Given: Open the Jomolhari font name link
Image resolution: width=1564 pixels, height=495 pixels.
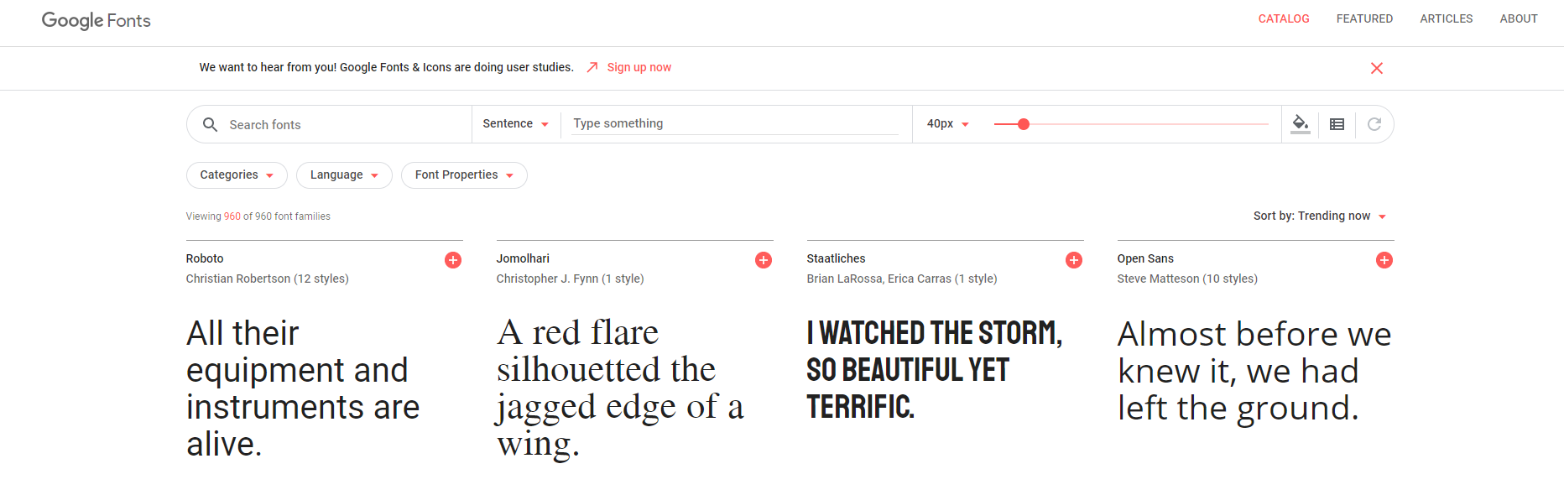Looking at the screenshot, I should [x=523, y=258].
